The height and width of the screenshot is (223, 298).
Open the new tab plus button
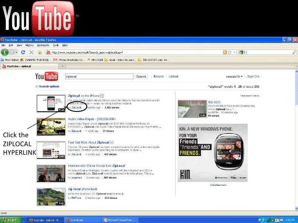point(62,66)
